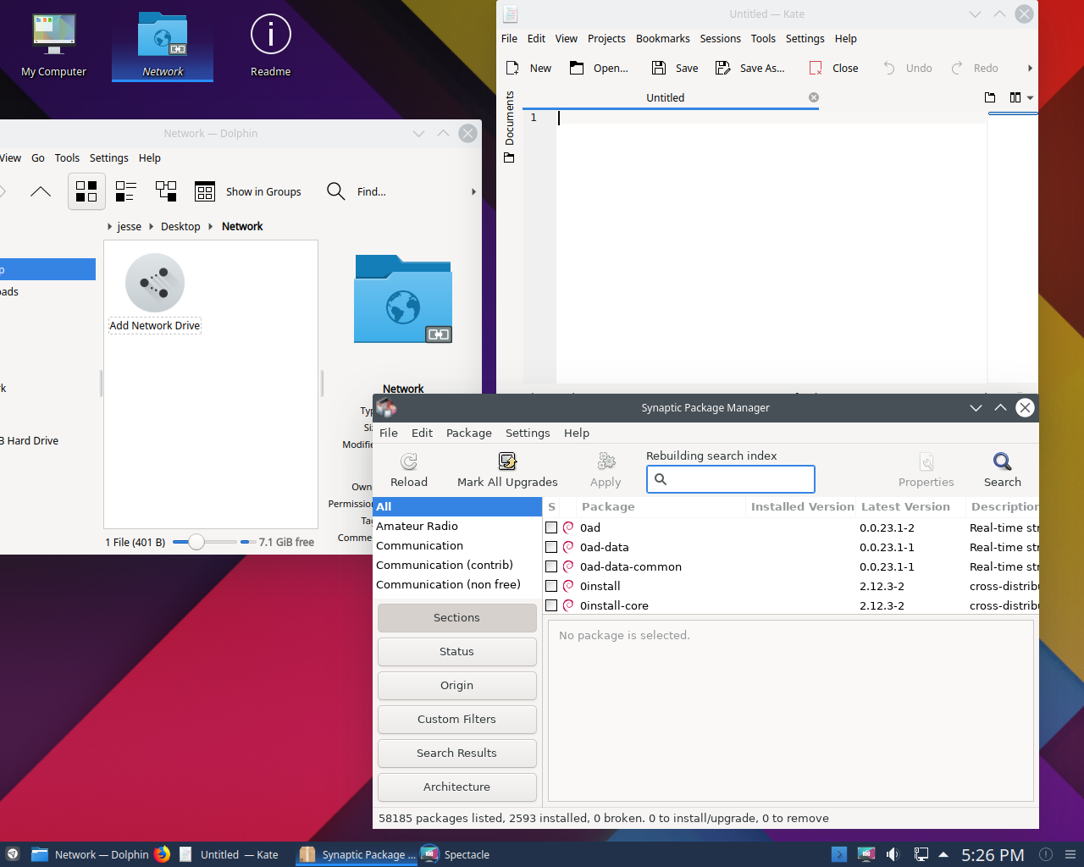The width and height of the screenshot is (1084, 867).
Task: Go up one folder in Dolphin
Action: (x=41, y=191)
